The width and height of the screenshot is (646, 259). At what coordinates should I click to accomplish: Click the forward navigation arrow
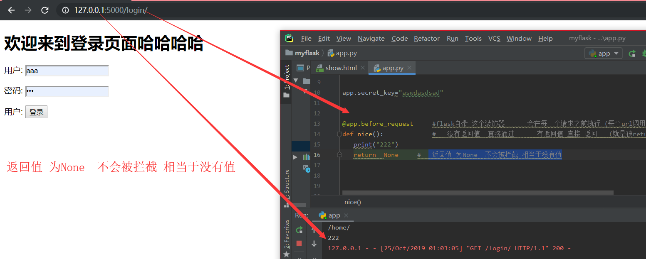[x=28, y=10]
